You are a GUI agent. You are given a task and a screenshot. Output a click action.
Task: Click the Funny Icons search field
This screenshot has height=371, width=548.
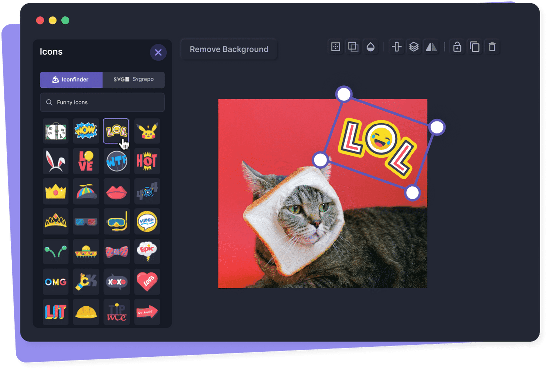pos(103,102)
